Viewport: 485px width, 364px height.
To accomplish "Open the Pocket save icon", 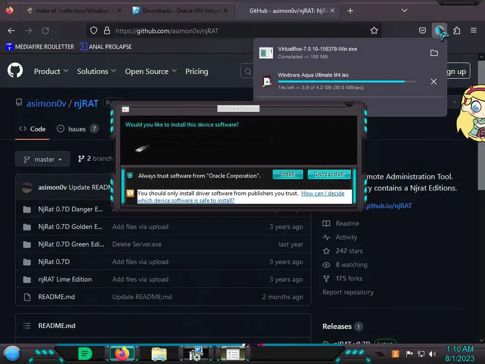I will 422,30.
